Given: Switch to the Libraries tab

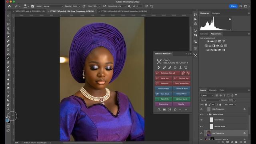Looking at the screenshot, I should click(204, 34).
